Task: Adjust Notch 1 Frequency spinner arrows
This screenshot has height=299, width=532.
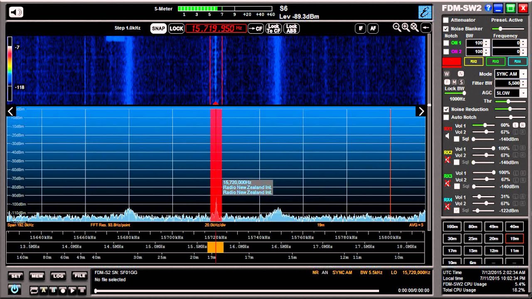Action: 523,43
